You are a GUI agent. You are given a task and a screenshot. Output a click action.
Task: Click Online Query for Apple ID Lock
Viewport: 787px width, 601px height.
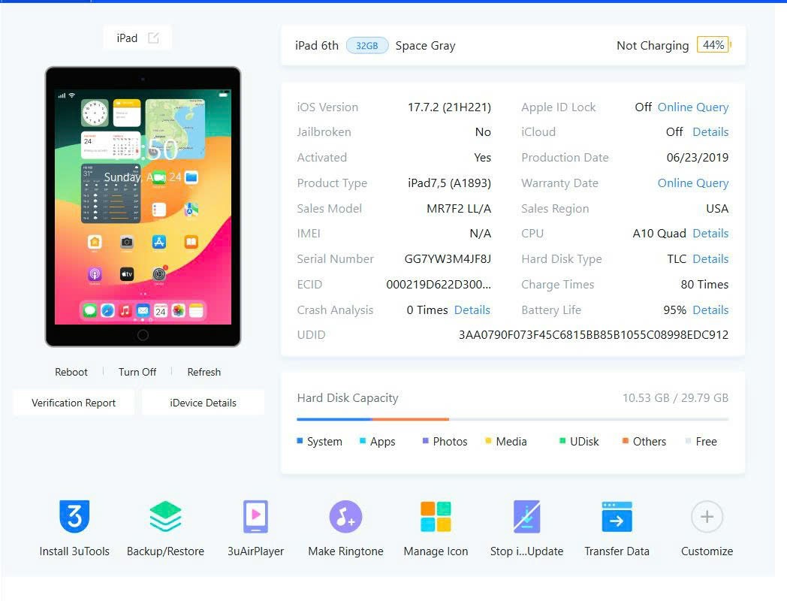pyautogui.click(x=692, y=107)
